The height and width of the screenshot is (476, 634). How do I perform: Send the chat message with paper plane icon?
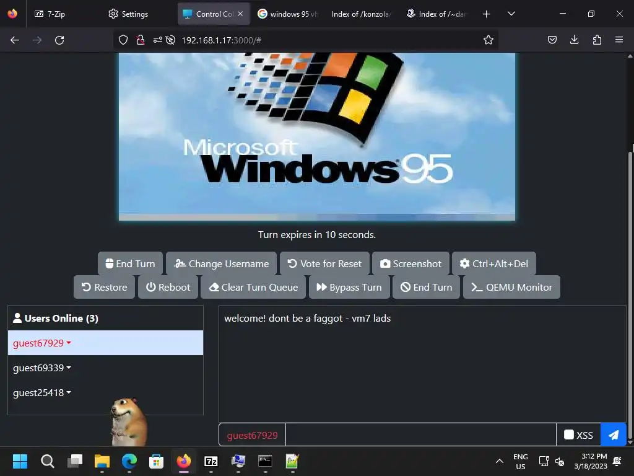[x=614, y=434]
